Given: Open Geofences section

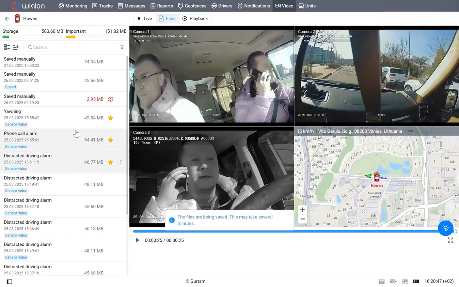Looking at the screenshot, I should pyautogui.click(x=192, y=6).
